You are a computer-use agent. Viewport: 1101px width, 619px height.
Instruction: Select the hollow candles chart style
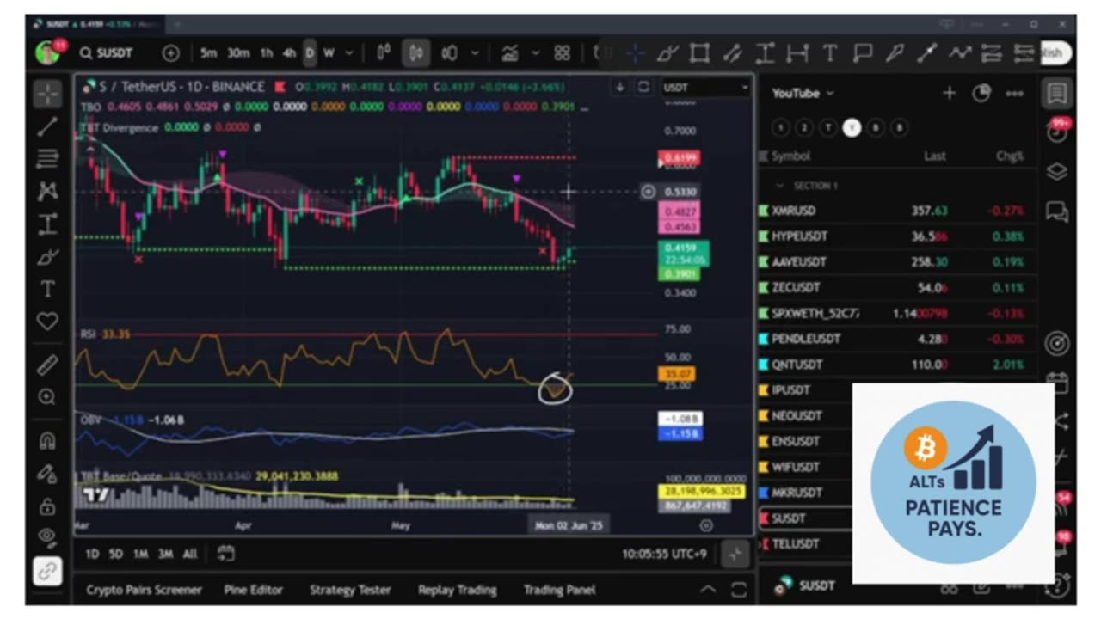pyautogui.click(x=449, y=53)
